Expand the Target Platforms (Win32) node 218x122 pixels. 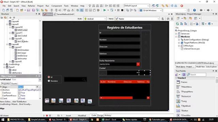(179, 43)
